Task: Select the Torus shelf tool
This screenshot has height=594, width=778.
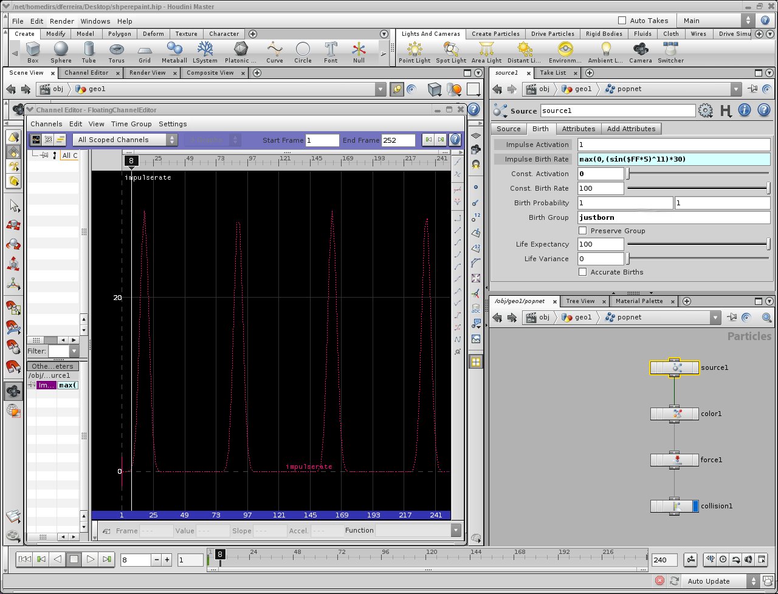Action: (116, 52)
